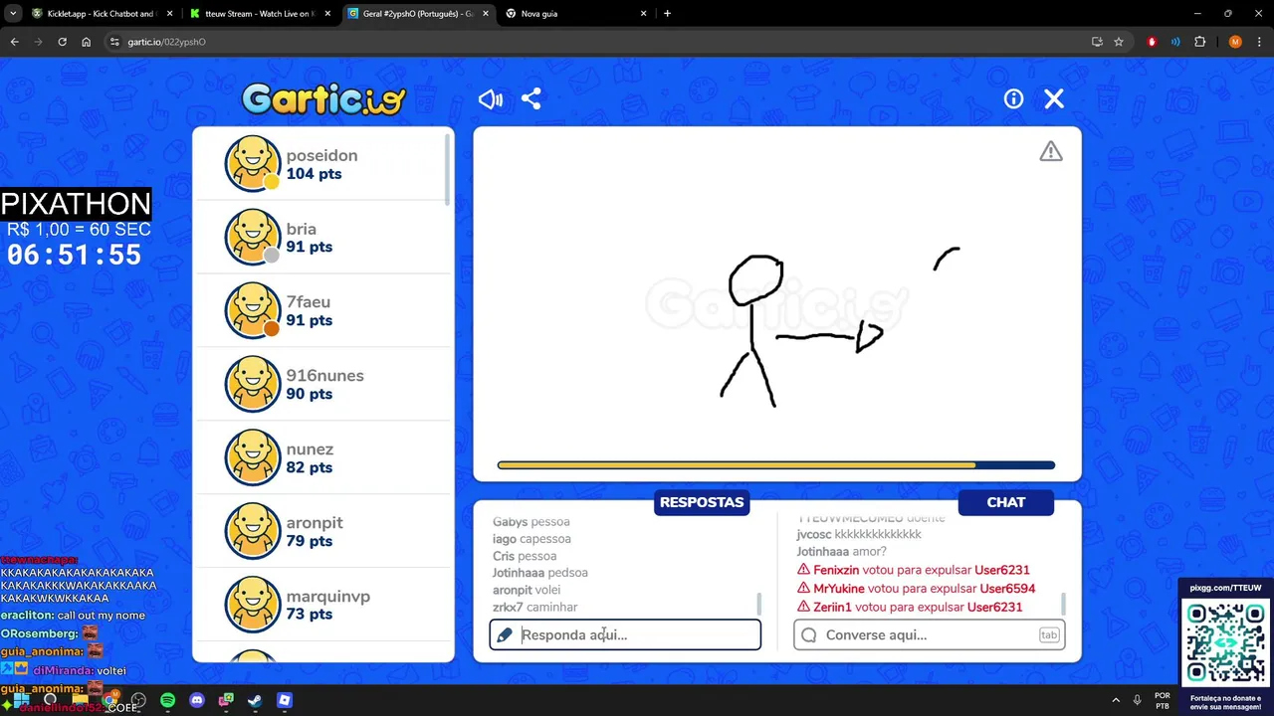The height and width of the screenshot is (716, 1274).
Task: Click the share room icon
Action: (531, 99)
